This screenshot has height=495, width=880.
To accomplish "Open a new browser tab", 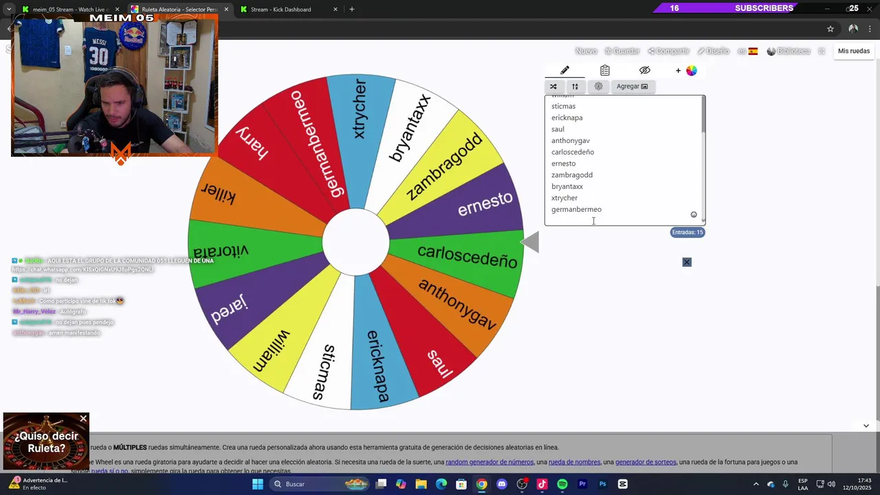I will (351, 9).
